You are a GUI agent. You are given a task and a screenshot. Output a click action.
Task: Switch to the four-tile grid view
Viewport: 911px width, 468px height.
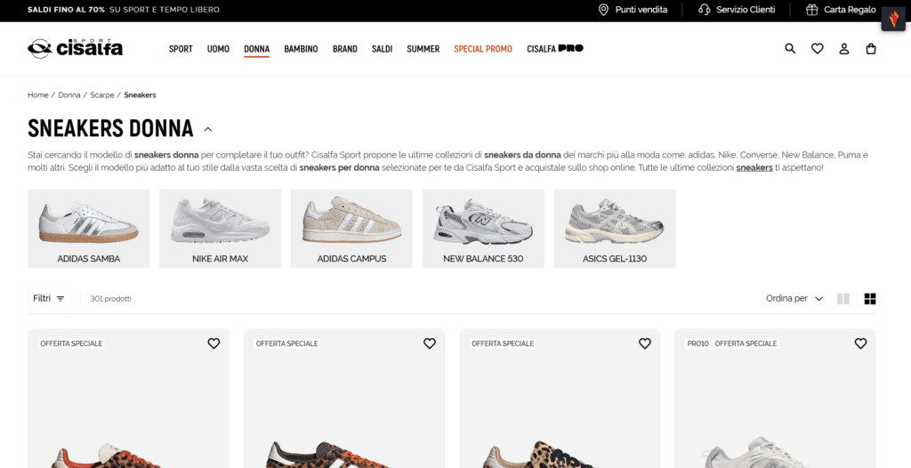pos(870,299)
